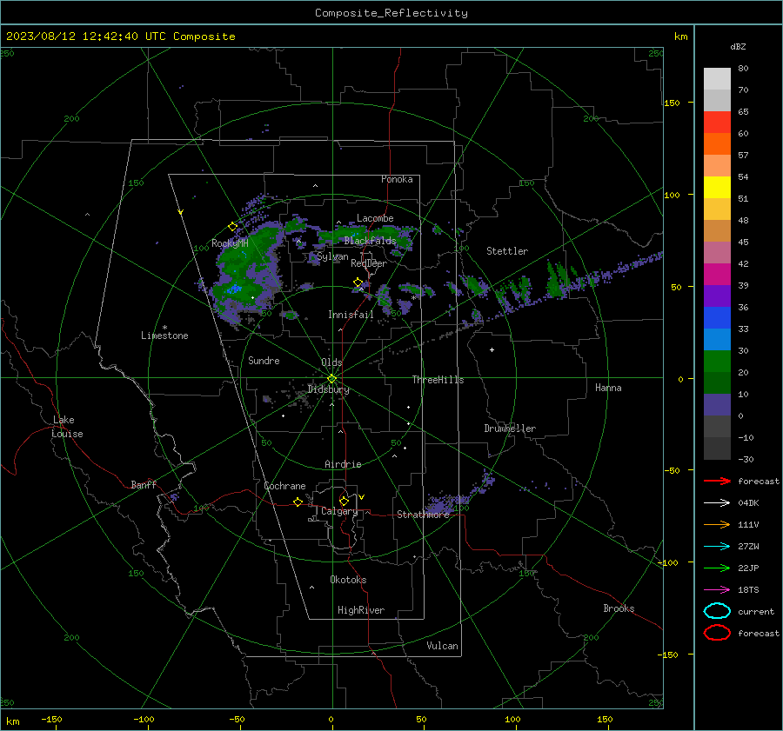Select the 0 dBZ purple swatch
The image size is (783, 731).
click(717, 405)
